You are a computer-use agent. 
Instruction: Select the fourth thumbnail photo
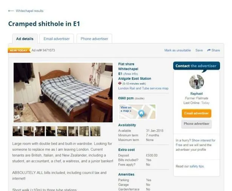coord(51,131)
